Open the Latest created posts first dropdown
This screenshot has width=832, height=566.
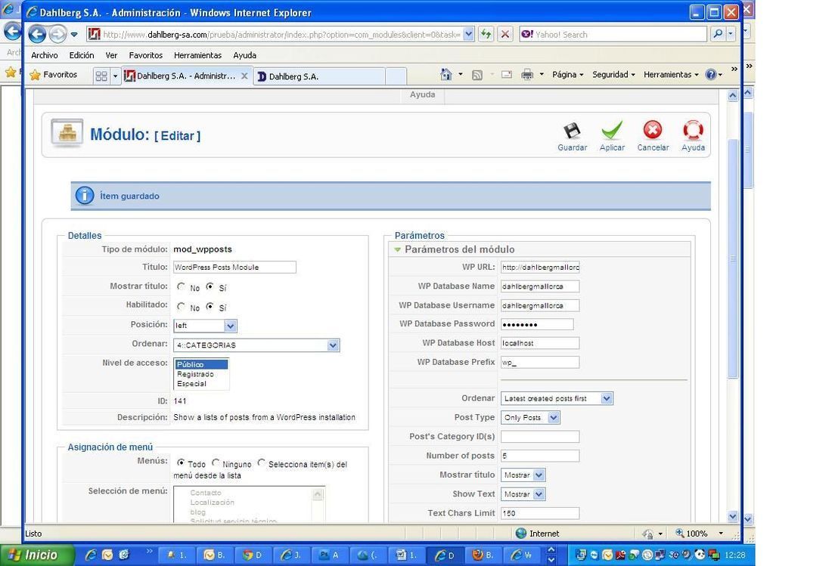[x=557, y=398]
